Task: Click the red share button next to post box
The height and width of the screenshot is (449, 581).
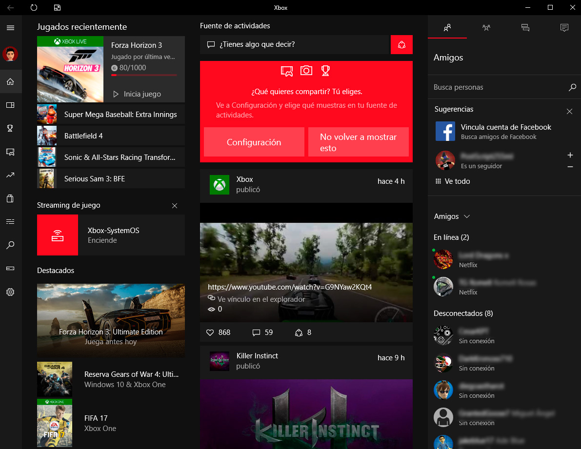Action: [401, 45]
